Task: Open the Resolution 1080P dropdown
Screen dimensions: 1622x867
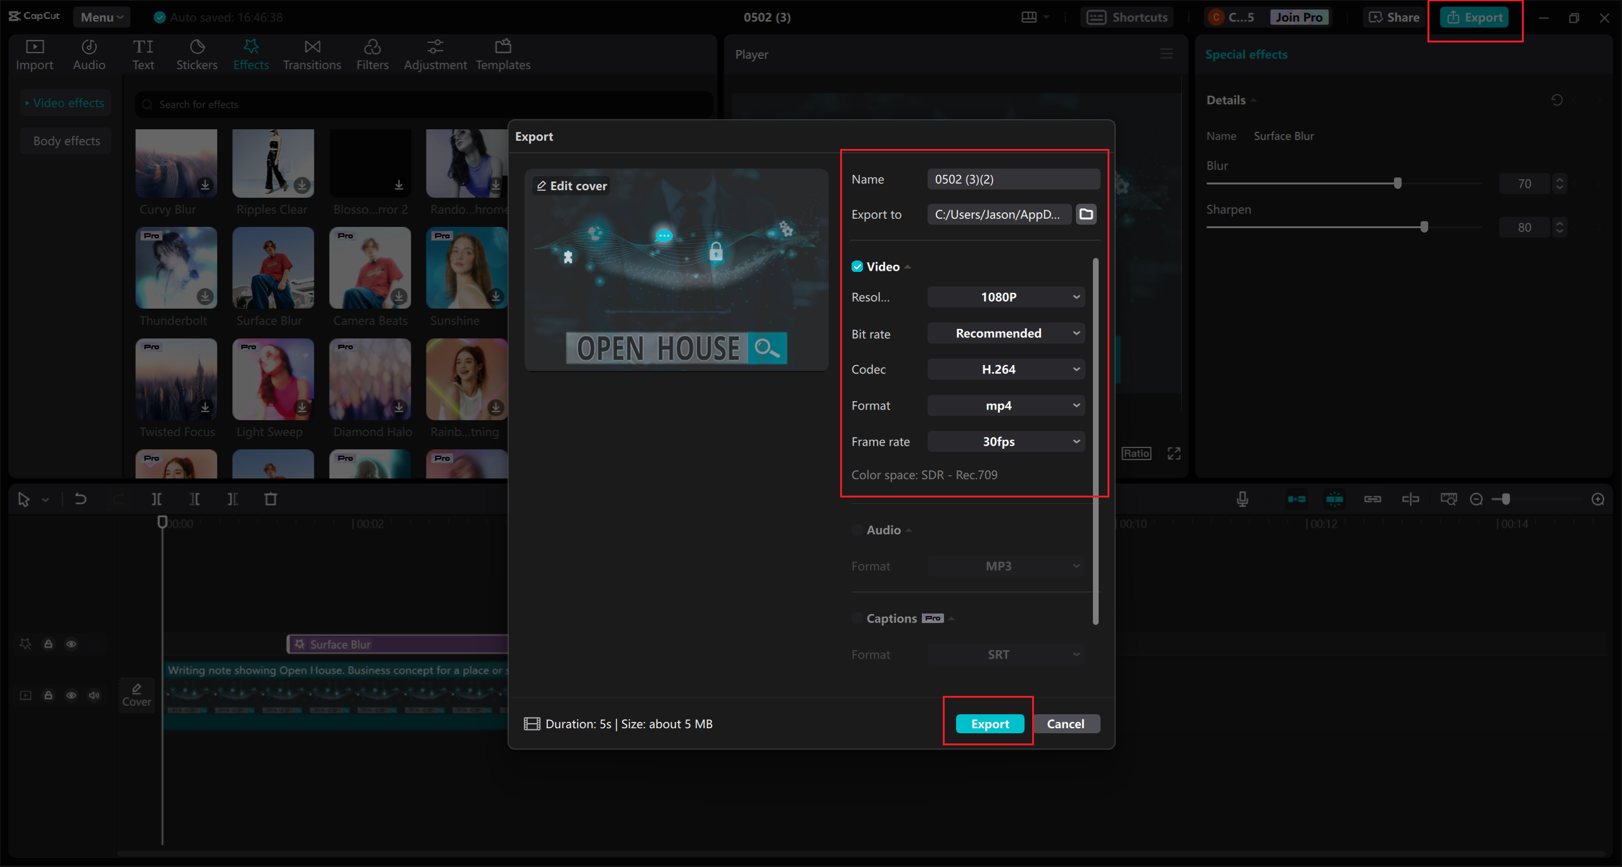Action: [1006, 297]
